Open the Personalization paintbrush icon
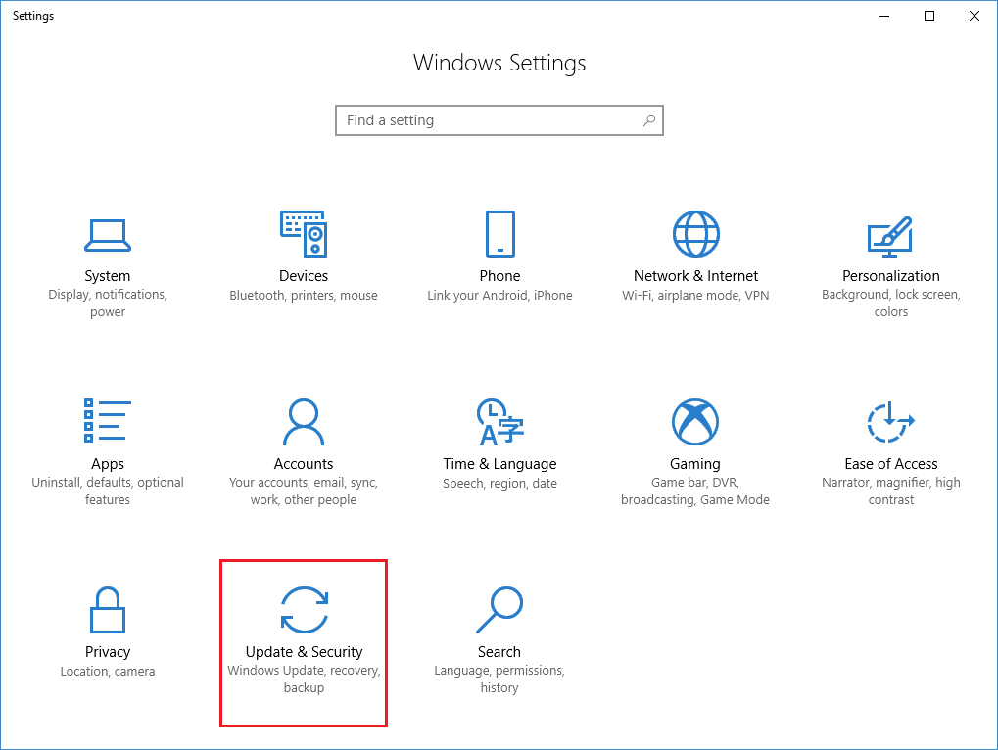The width and height of the screenshot is (998, 750). click(x=890, y=236)
